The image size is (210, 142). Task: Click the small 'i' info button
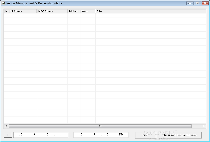tap(8, 135)
